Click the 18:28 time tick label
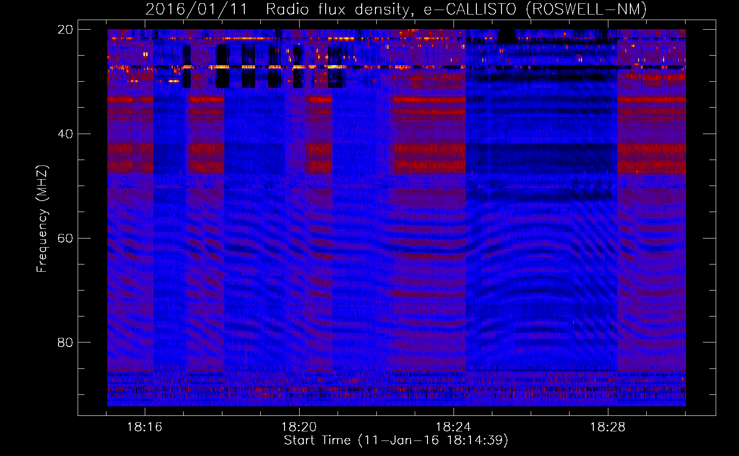The image size is (739, 456). 608,427
